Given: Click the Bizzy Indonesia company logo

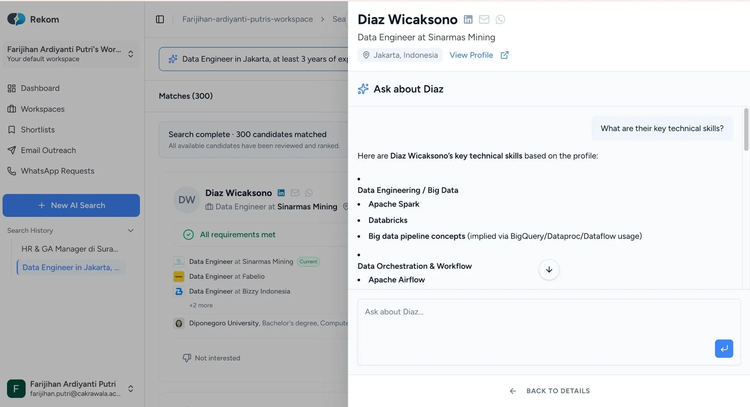Looking at the screenshot, I should point(179,291).
